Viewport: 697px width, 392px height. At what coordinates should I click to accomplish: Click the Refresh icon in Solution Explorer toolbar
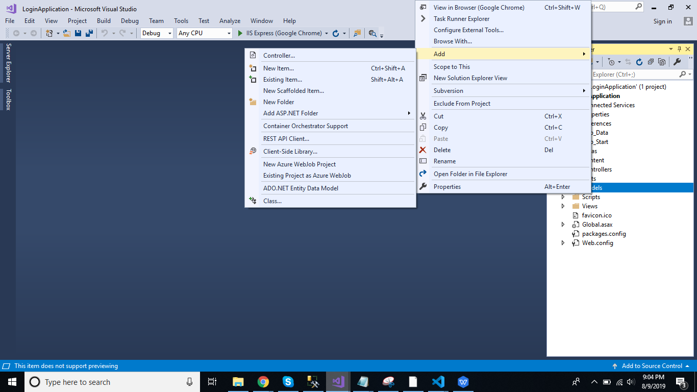click(x=639, y=62)
